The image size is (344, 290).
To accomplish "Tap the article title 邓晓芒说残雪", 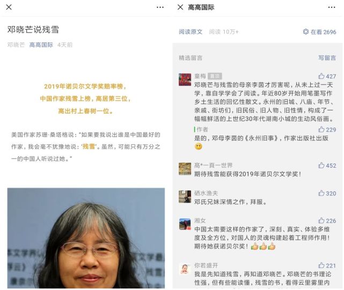I will point(33,29).
